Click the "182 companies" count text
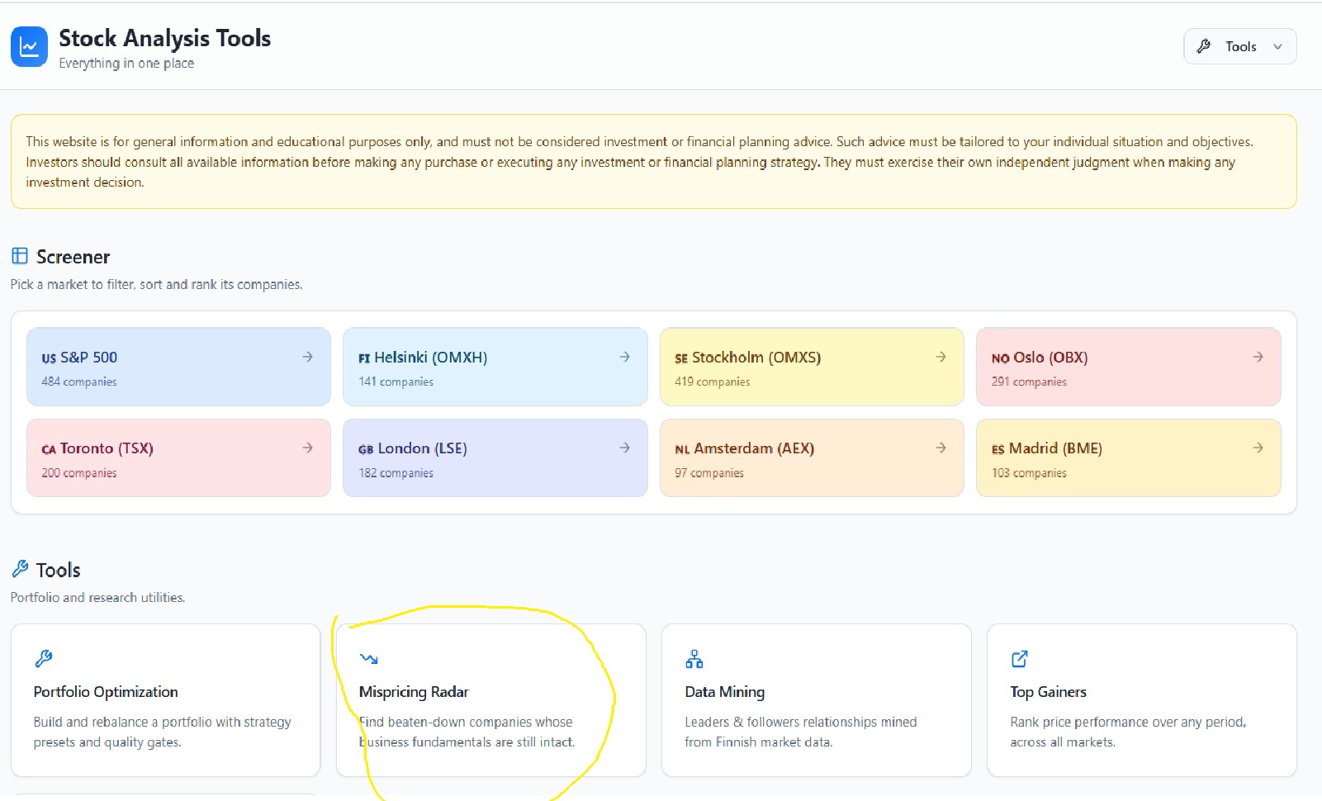 396,473
